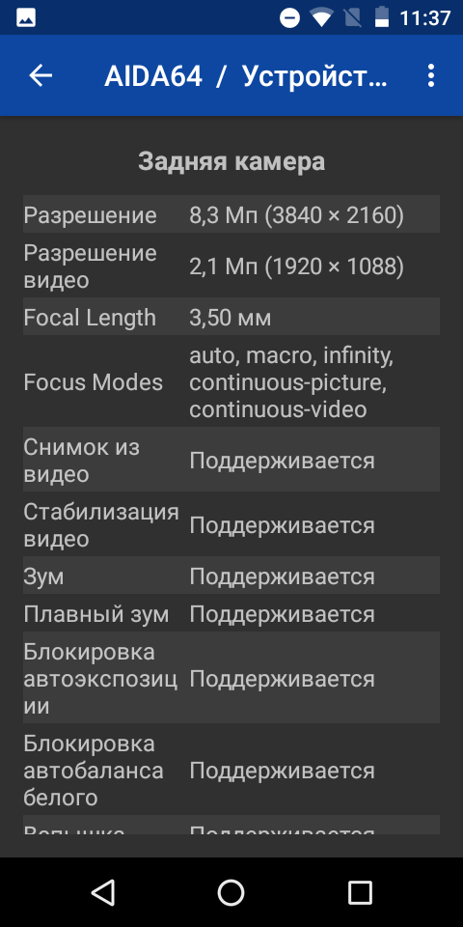Tap the image notification icon in status bar

pos(26,17)
